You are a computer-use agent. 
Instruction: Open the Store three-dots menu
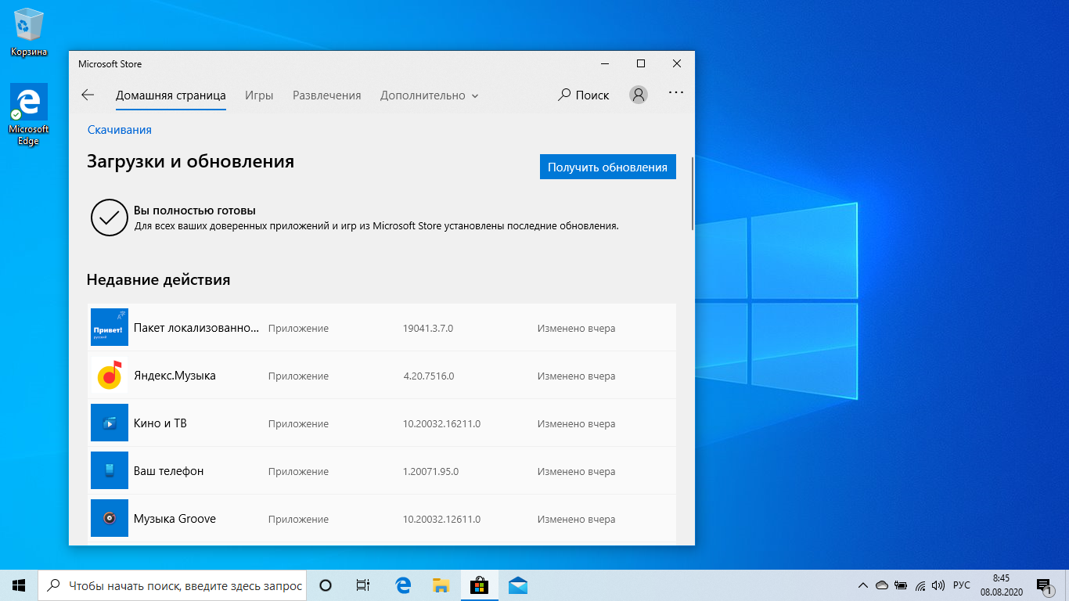tap(676, 93)
